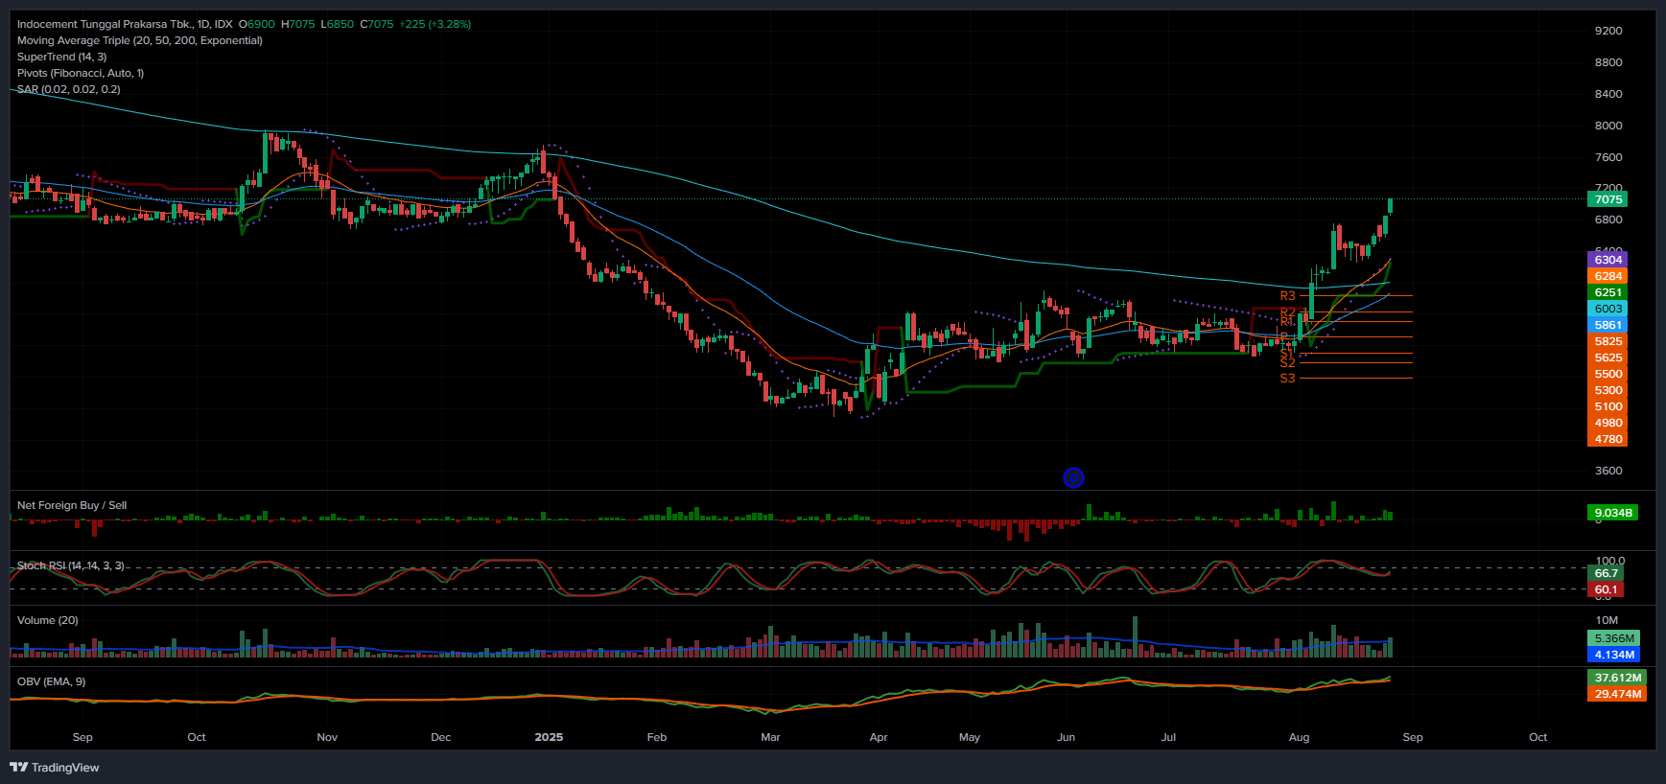Click the 10M volume axis tick
The image size is (1666, 784).
coord(1607,620)
